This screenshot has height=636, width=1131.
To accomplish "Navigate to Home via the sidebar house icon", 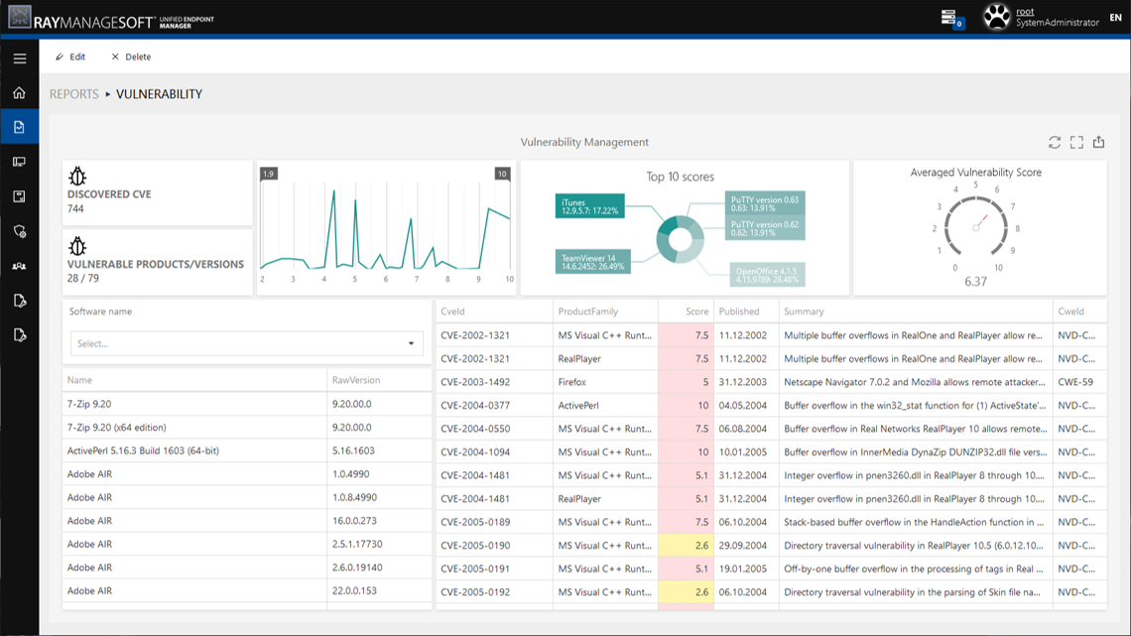I will [19, 90].
